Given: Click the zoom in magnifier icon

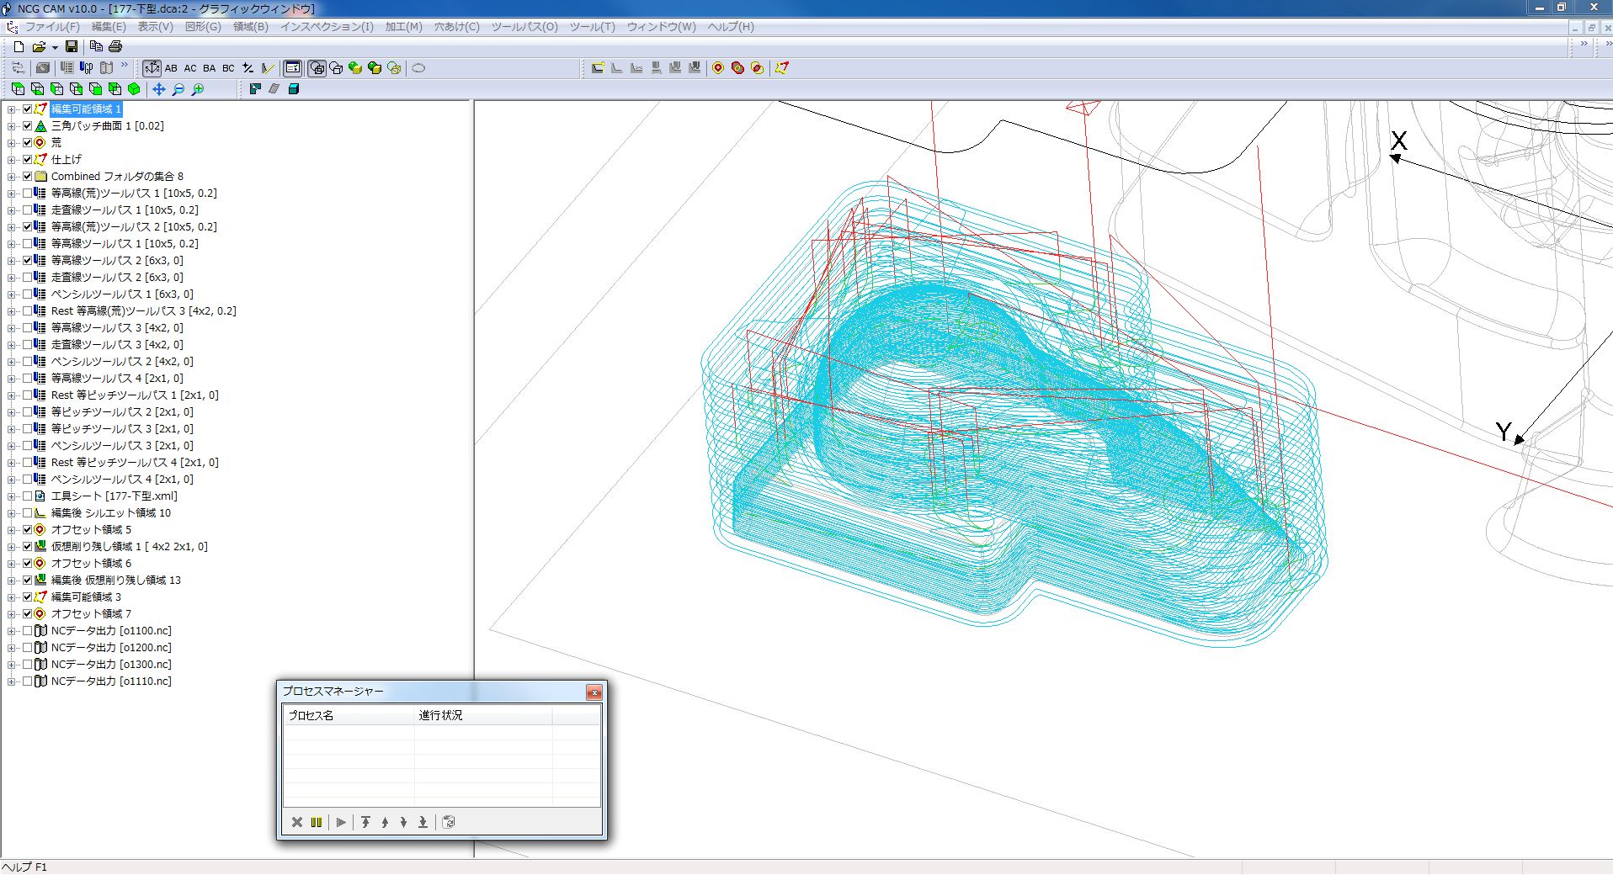Looking at the screenshot, I should [x=197, y=89].
